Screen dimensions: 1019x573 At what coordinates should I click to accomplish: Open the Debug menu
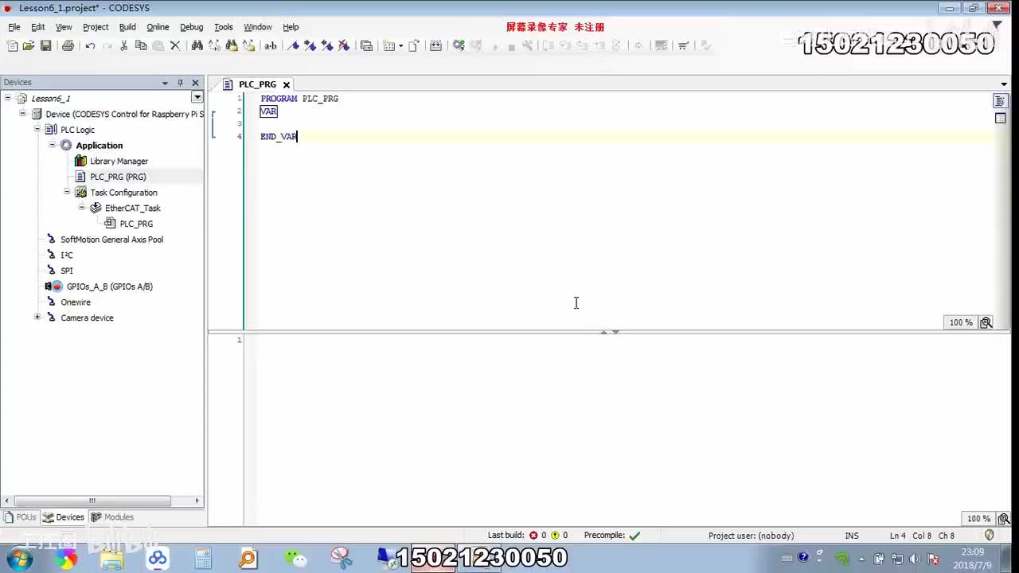(x=192, y=27)
